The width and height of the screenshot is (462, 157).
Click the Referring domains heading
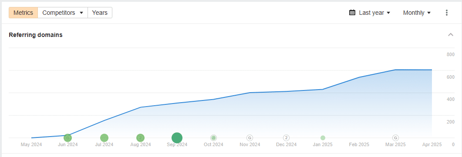pyautogui.click(x=36, y=35)
